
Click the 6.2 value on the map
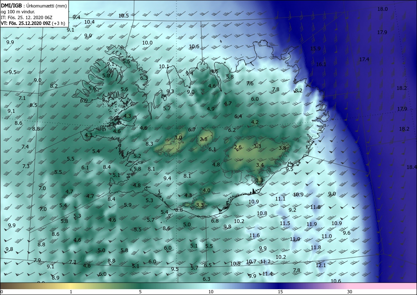(232, 130)
